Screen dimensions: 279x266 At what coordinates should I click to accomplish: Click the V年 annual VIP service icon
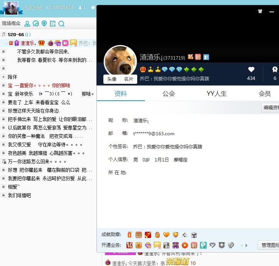(130, 245)
